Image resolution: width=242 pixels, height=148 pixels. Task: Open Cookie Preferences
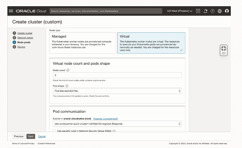click(46, 143)
